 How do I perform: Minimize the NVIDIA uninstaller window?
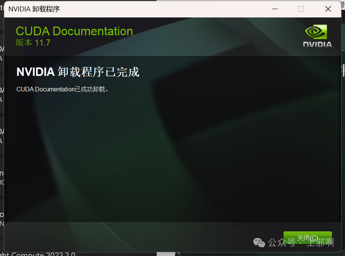pos(275,9)
